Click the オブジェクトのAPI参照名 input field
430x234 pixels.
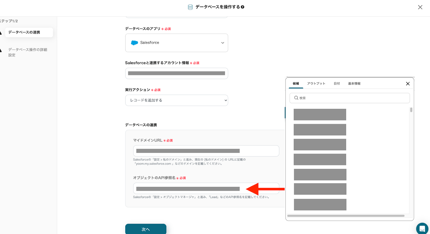[206, 188]
